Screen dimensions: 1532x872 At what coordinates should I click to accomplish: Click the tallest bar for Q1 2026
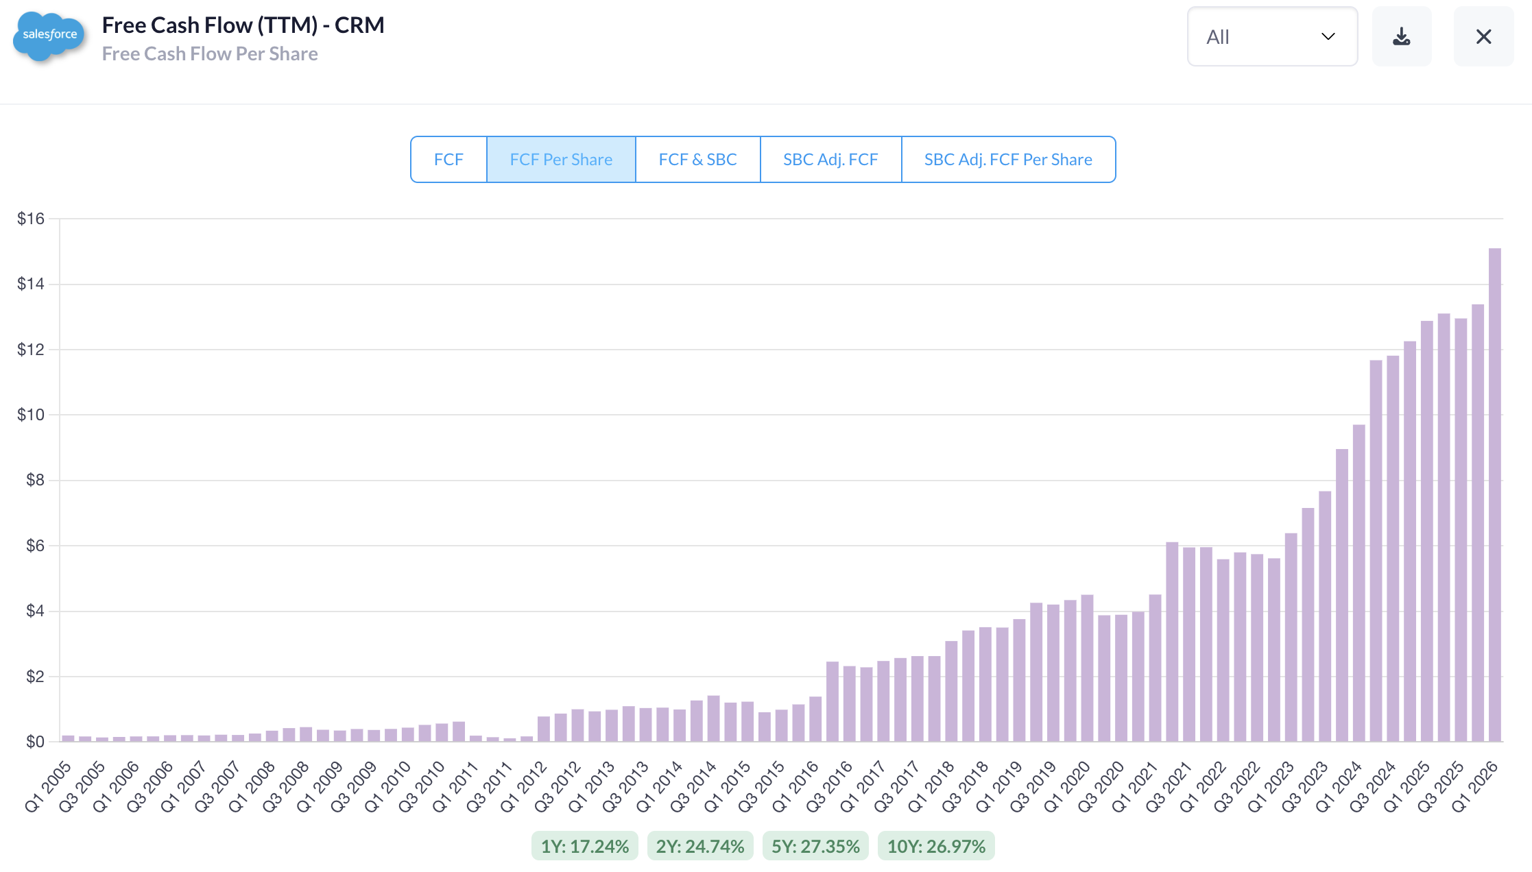(1494, 494)
